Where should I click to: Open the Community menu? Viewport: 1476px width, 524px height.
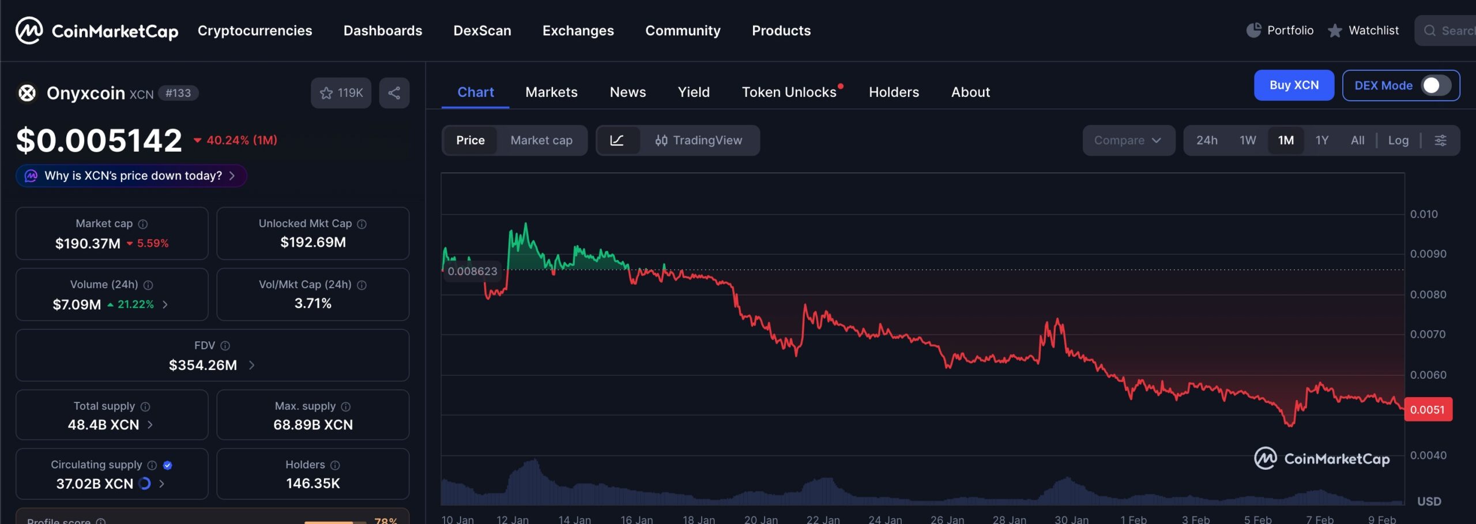pos(683,31)
